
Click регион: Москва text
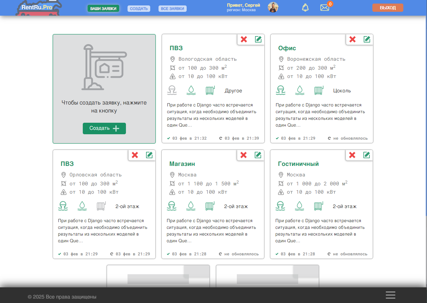(x=241, y=10)
